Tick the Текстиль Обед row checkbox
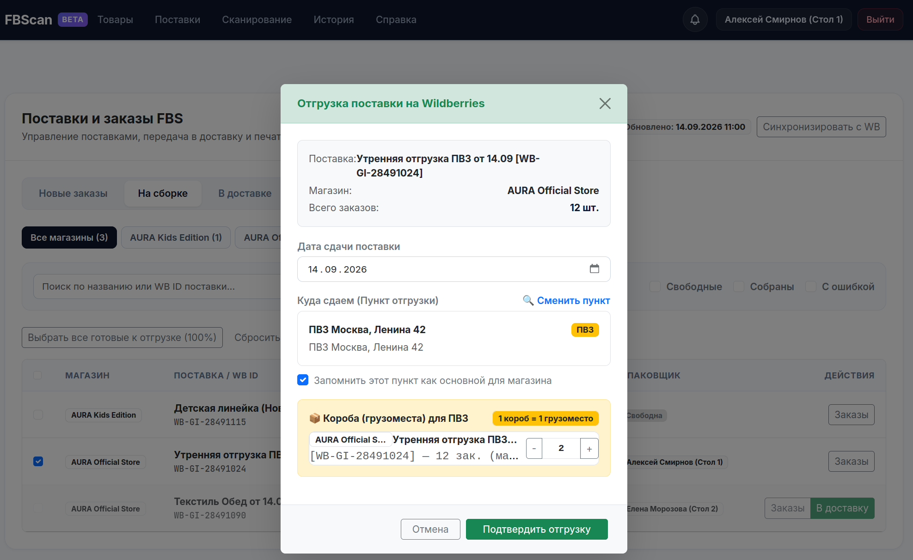The height and width of the screenshot is (560, 913). pyautogui.click(x=38, y=508)
